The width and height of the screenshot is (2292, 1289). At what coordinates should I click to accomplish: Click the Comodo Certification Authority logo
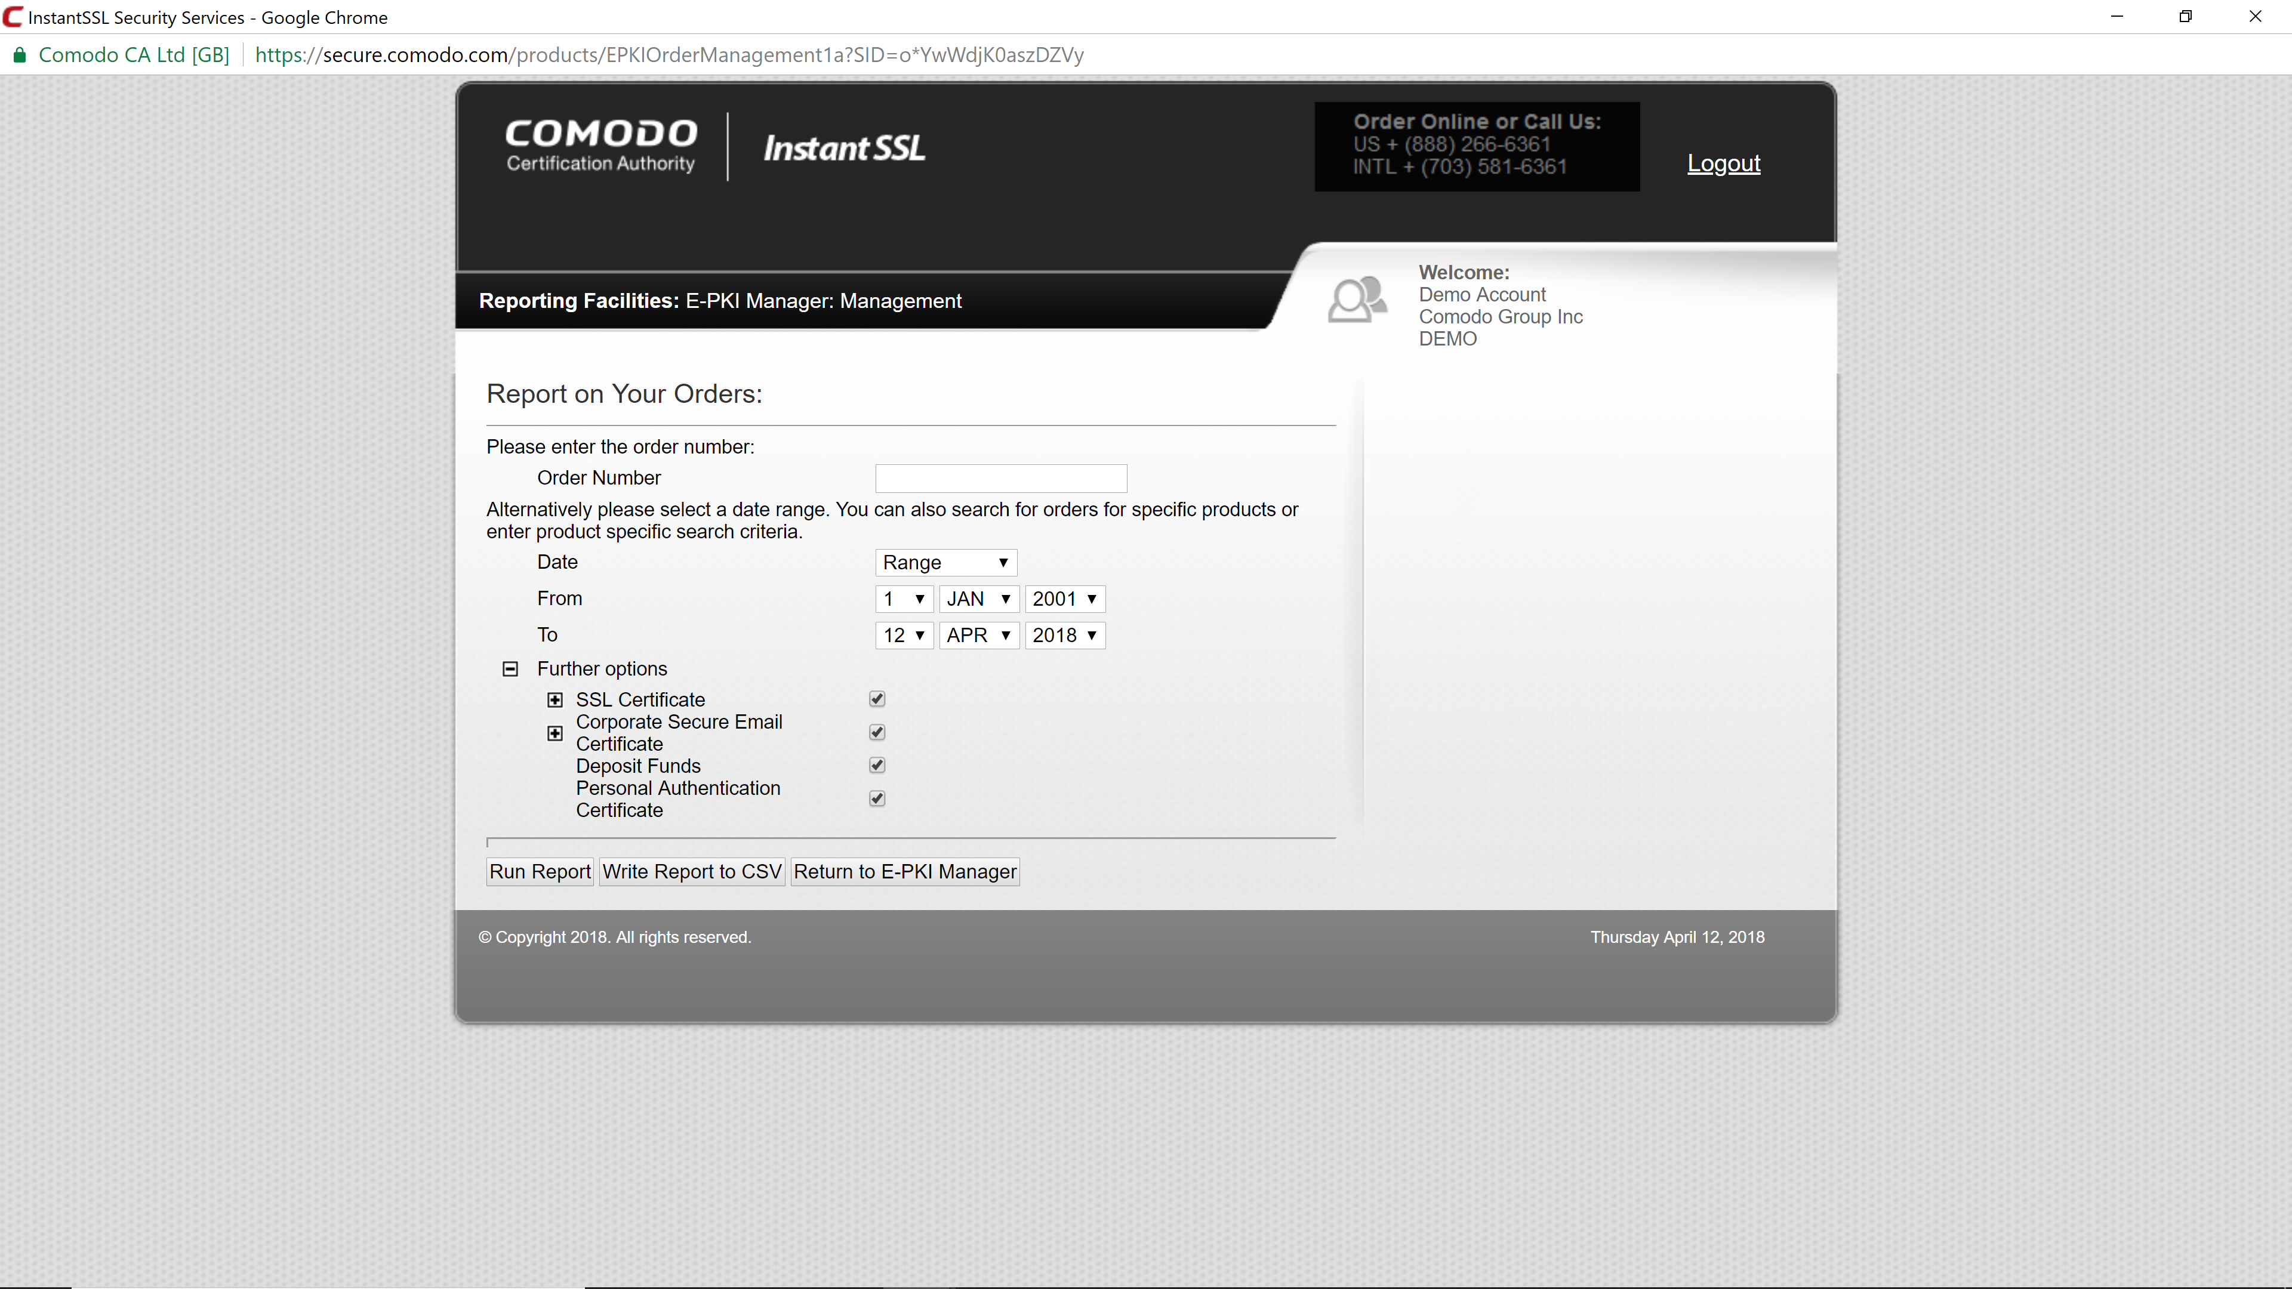(x=600, y=146)
